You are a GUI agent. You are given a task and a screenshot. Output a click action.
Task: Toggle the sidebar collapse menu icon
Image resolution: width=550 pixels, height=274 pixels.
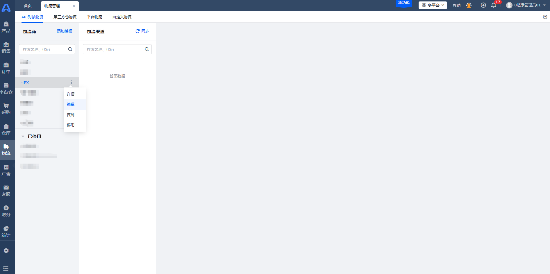(6, 268)
